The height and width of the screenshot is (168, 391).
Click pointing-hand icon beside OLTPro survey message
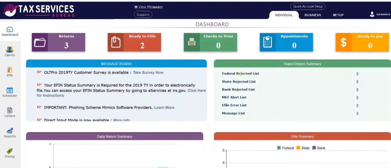tap(39, 72)
